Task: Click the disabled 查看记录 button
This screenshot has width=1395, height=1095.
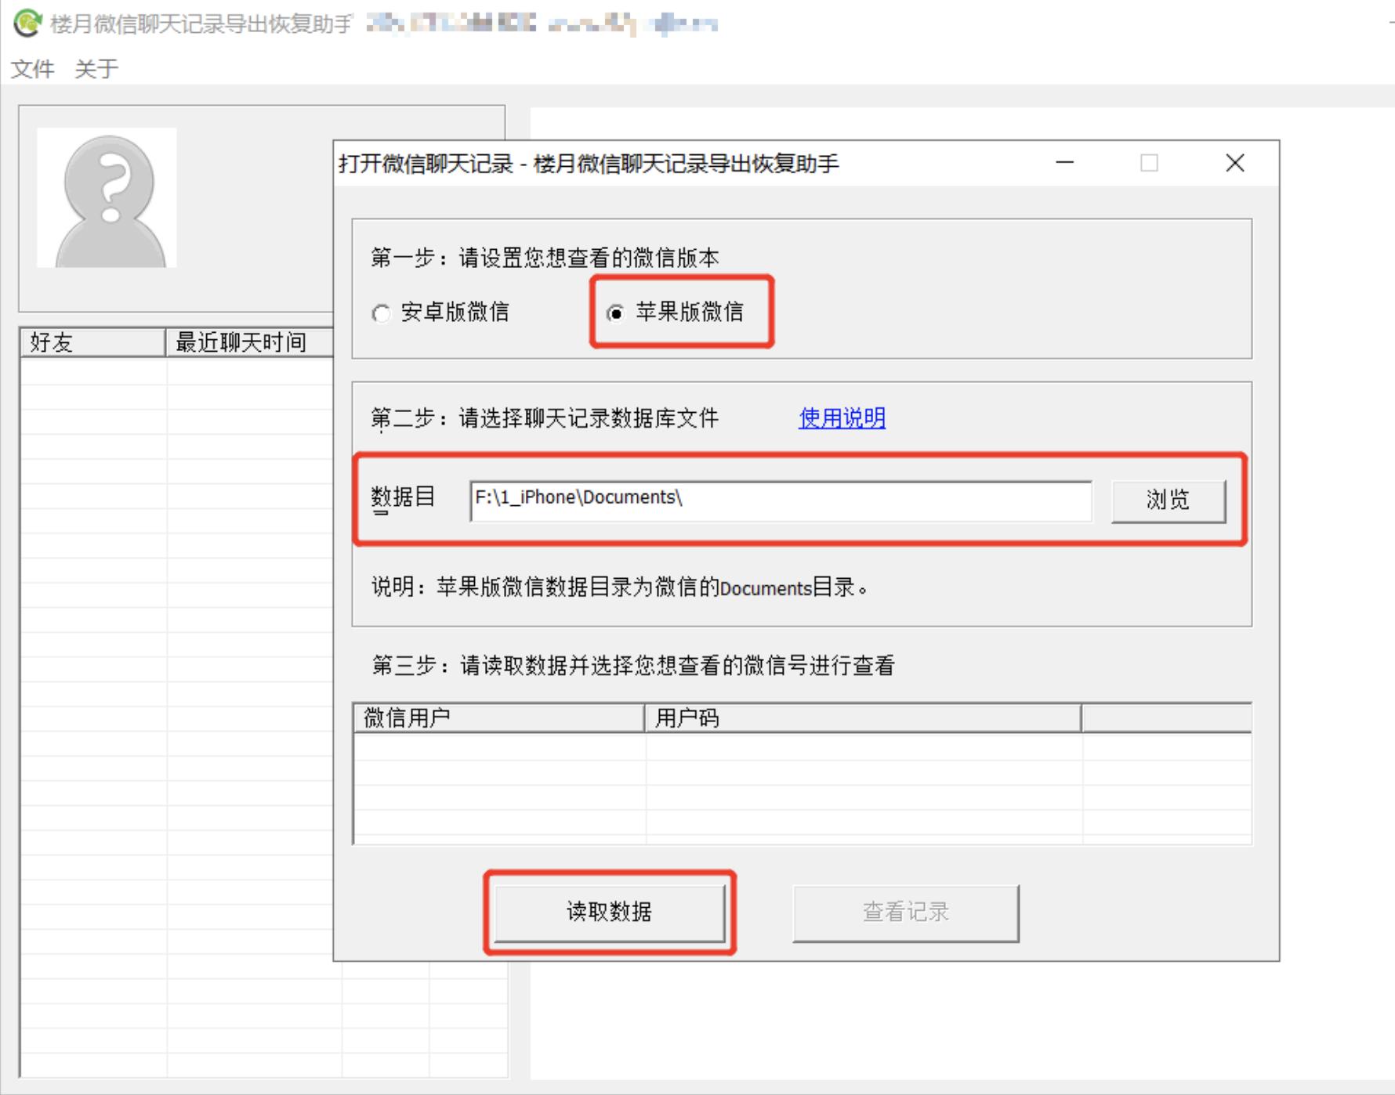Action: (x=905, y=911)
